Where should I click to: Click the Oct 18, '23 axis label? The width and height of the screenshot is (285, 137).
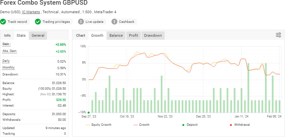(127, 116)
